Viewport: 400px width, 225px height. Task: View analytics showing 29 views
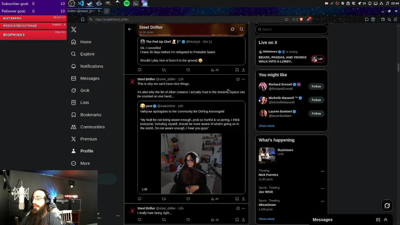click(x=215, y=70)
